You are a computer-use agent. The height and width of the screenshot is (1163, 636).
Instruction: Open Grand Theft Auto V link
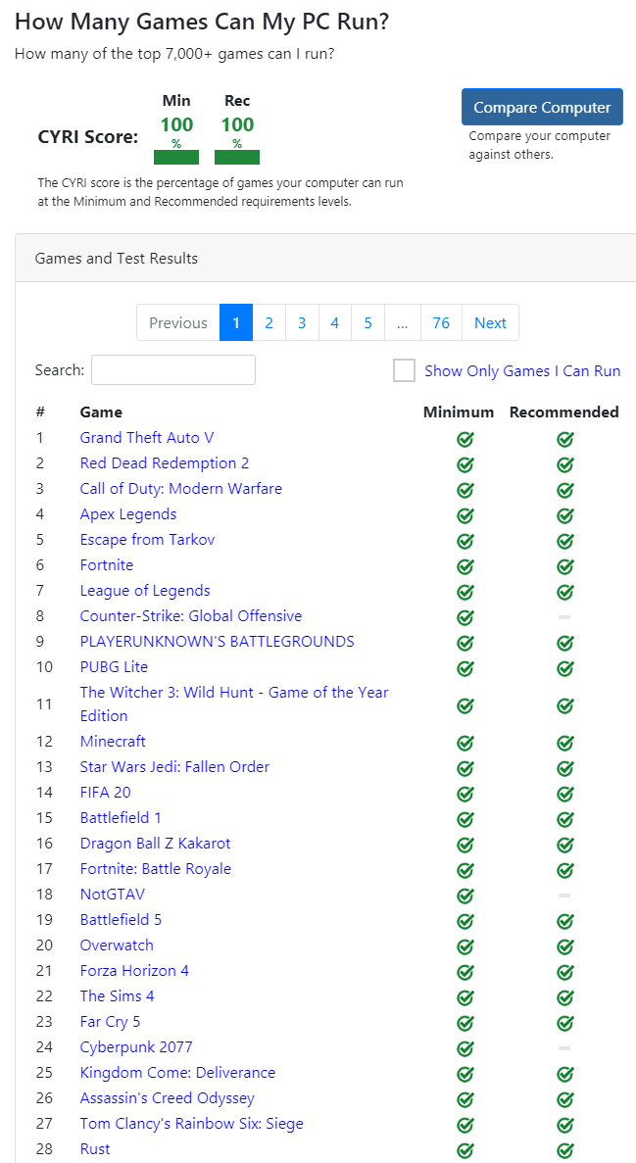(x=147, y=438)
